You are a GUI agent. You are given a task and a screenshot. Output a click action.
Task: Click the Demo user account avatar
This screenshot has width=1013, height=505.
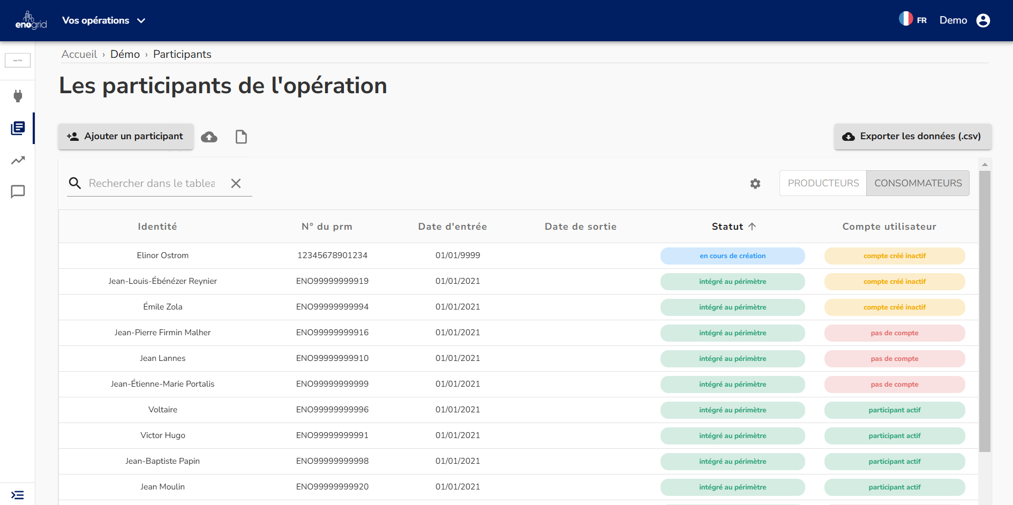tap(983, 20)
